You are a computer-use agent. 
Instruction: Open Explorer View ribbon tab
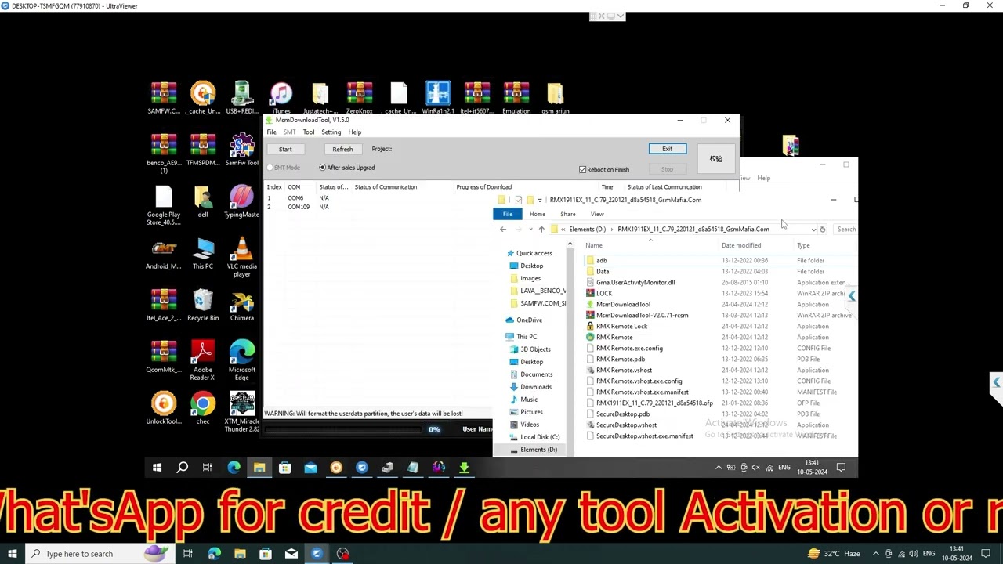pos(597,214)
